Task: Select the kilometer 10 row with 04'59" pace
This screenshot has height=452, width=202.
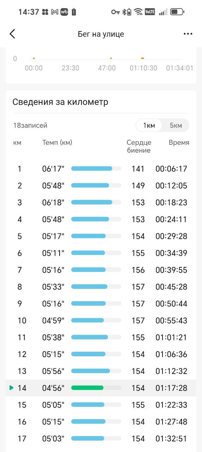Action: (x=101, y=321)
